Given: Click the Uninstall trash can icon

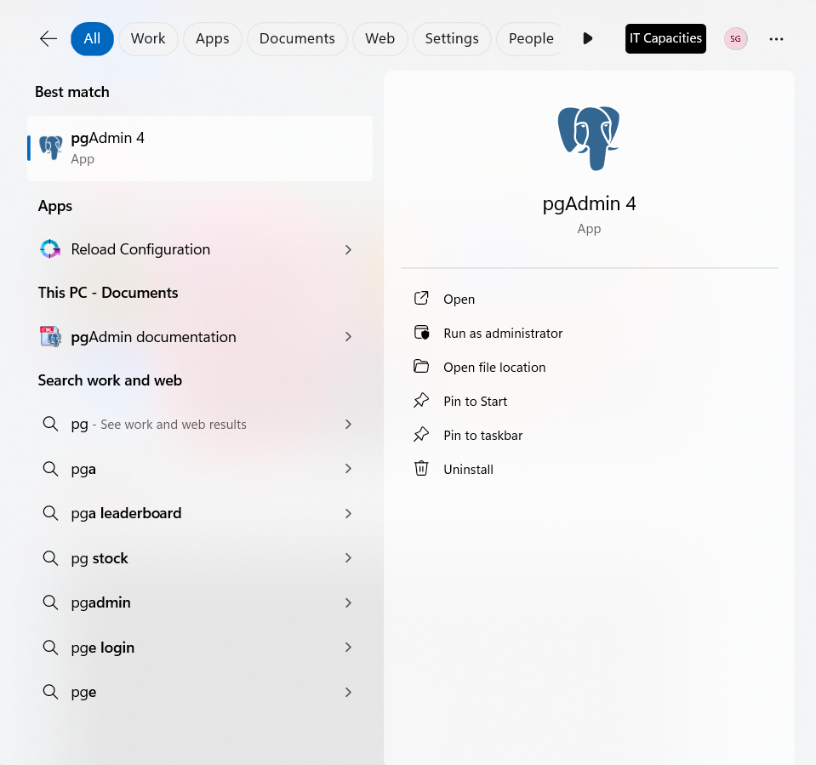Looking at the screenshot, I should [x=421, y=468].
